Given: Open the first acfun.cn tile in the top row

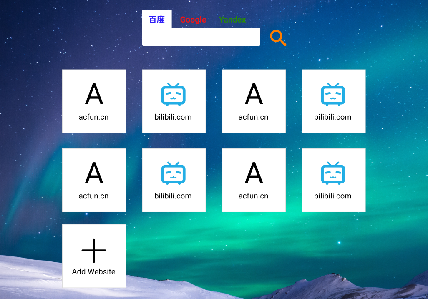Looking at the screenshot, I should [94, 101].
